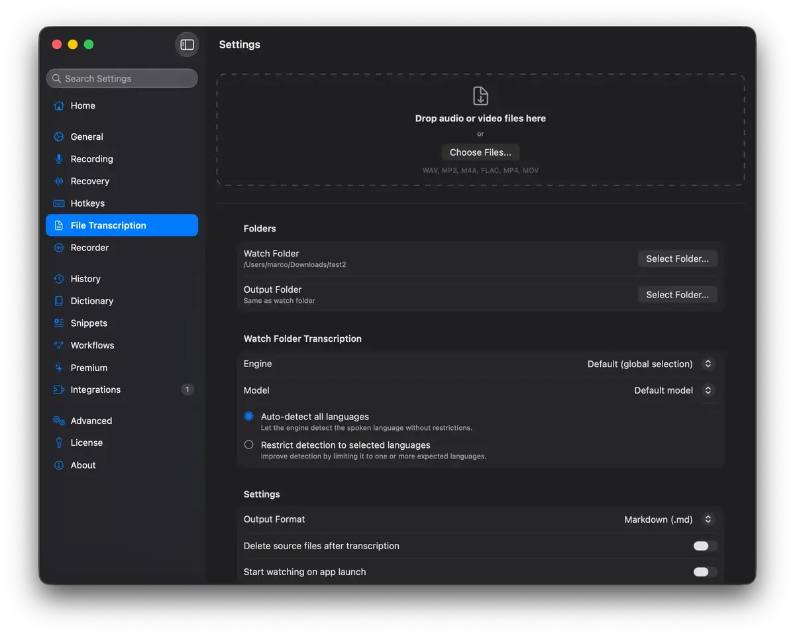Switch to the History section

click(x=122, y=279)
